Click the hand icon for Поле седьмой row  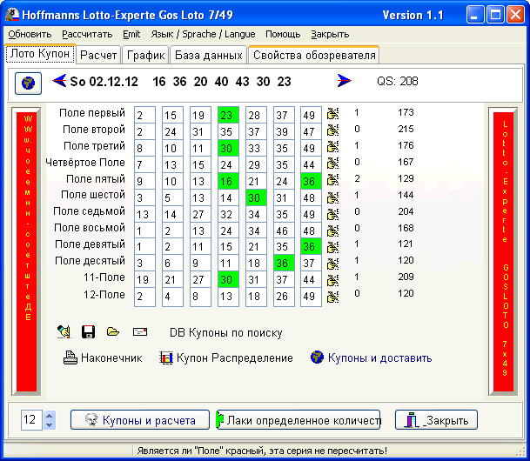pyautogui.click(x=332, y=213)
